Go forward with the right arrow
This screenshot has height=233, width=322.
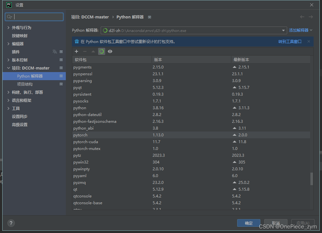tap(311, 17)
